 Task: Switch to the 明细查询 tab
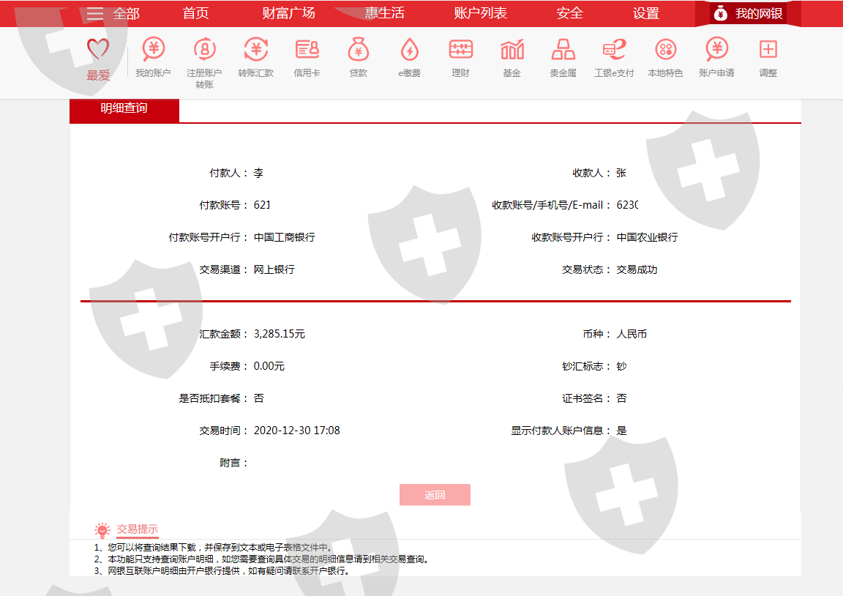pos(124,108)
